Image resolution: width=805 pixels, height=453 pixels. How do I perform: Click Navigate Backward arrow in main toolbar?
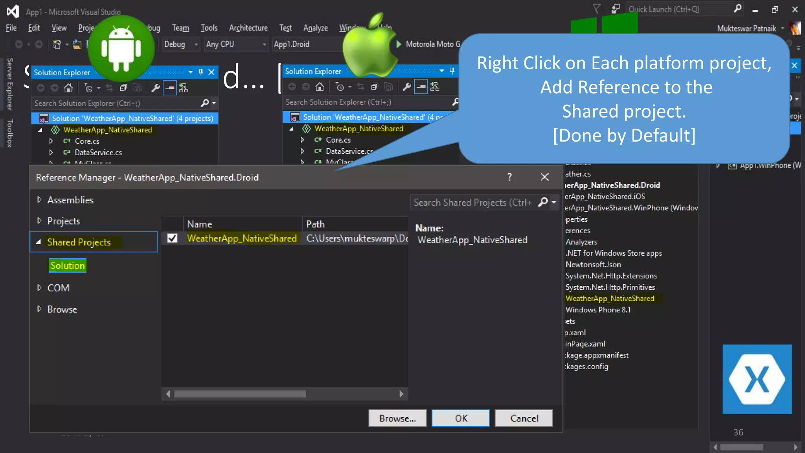pos(18,44)
